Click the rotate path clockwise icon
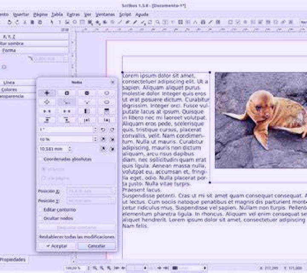The image size is (307, 273). pyautogui.click(x=112, y=130)
